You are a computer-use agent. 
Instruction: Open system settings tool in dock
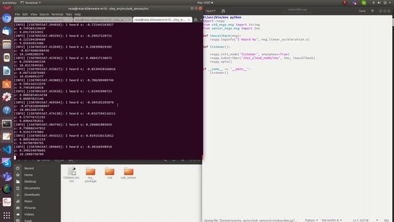click(7, 97)
